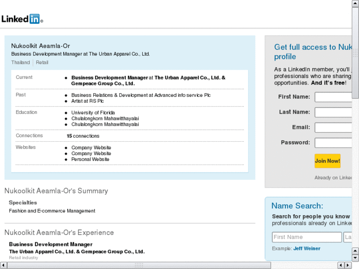Click second Chulalongkorn Mahawitthayalai entry
359x269 pixels.
(x=105, y=124)
